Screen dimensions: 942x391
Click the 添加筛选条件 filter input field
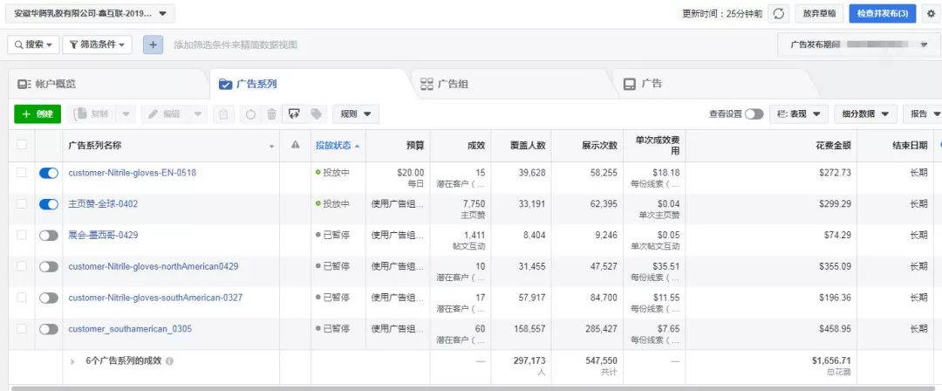pos(235,45)
